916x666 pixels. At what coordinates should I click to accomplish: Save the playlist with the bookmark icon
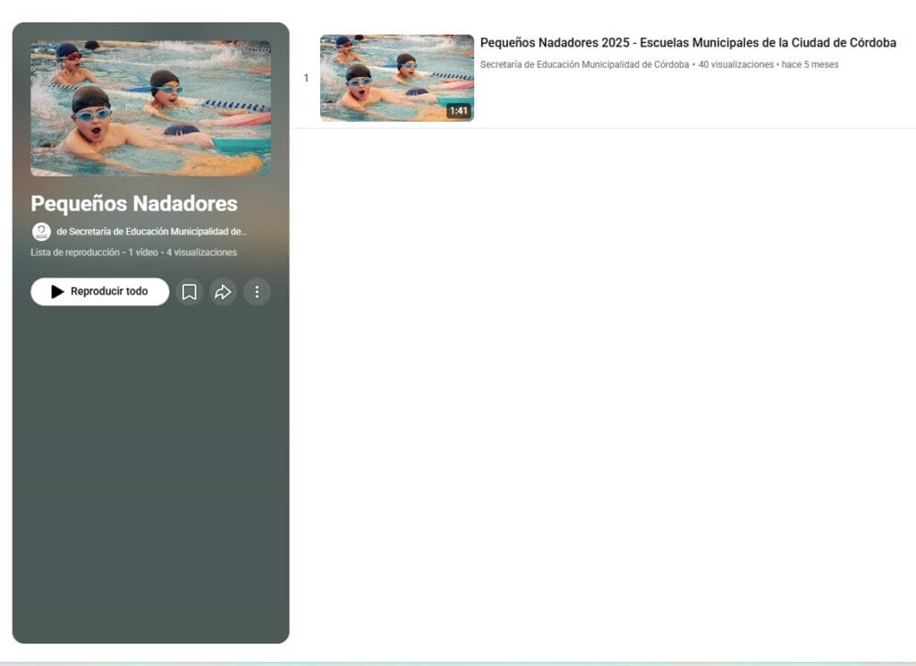(x=190, y=292)
